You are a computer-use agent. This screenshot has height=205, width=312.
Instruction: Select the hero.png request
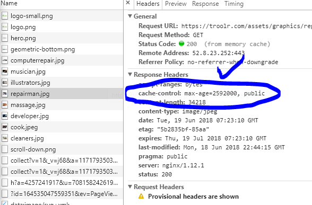(62, 38)
